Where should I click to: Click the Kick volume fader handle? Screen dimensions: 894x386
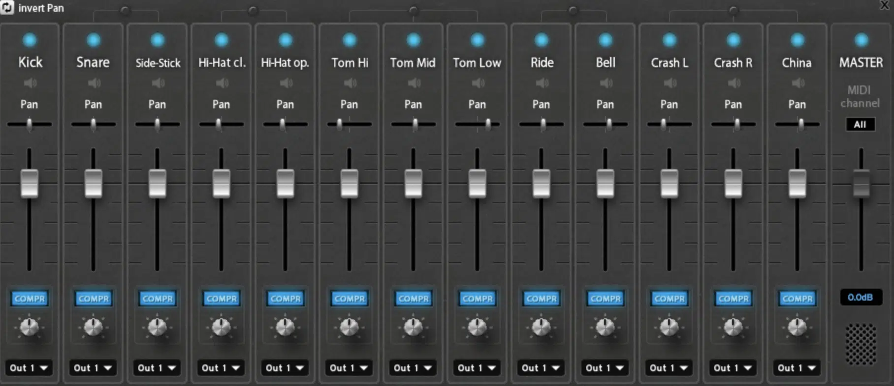30,183
